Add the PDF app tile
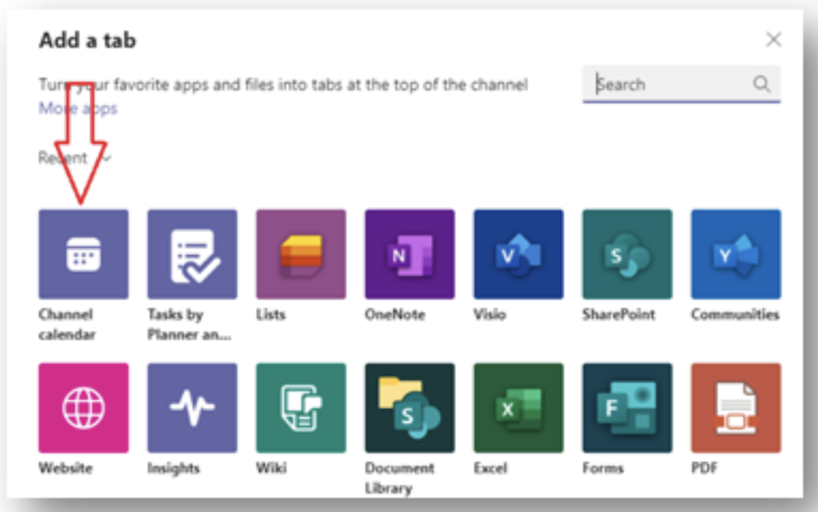The image size is (818, 512). point(736,408)
